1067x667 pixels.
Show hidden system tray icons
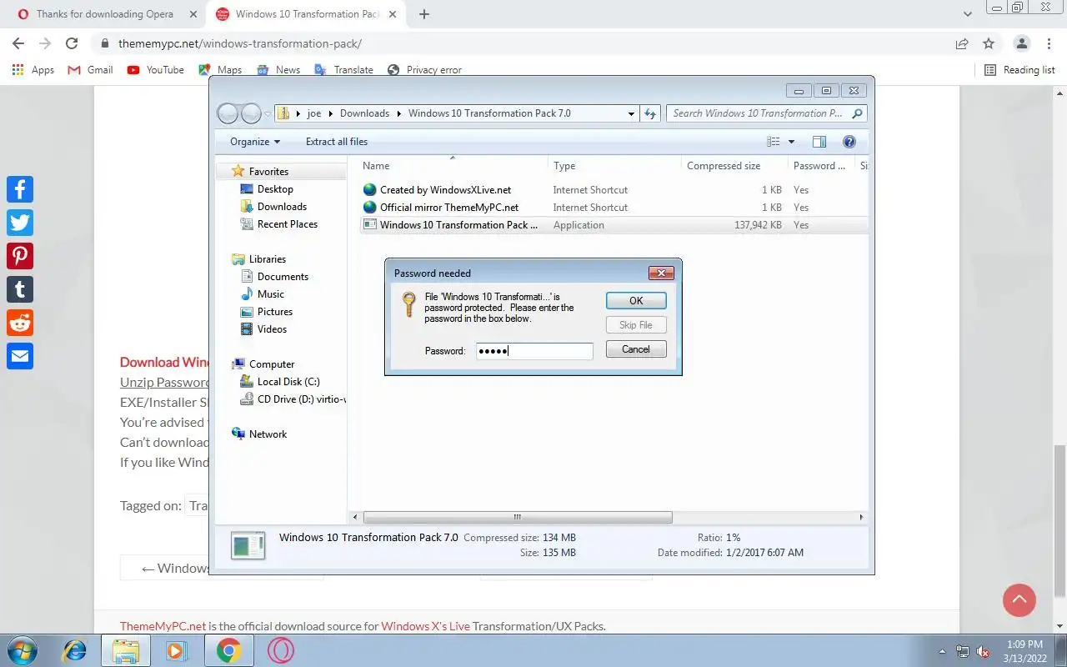tap(942, 651)
